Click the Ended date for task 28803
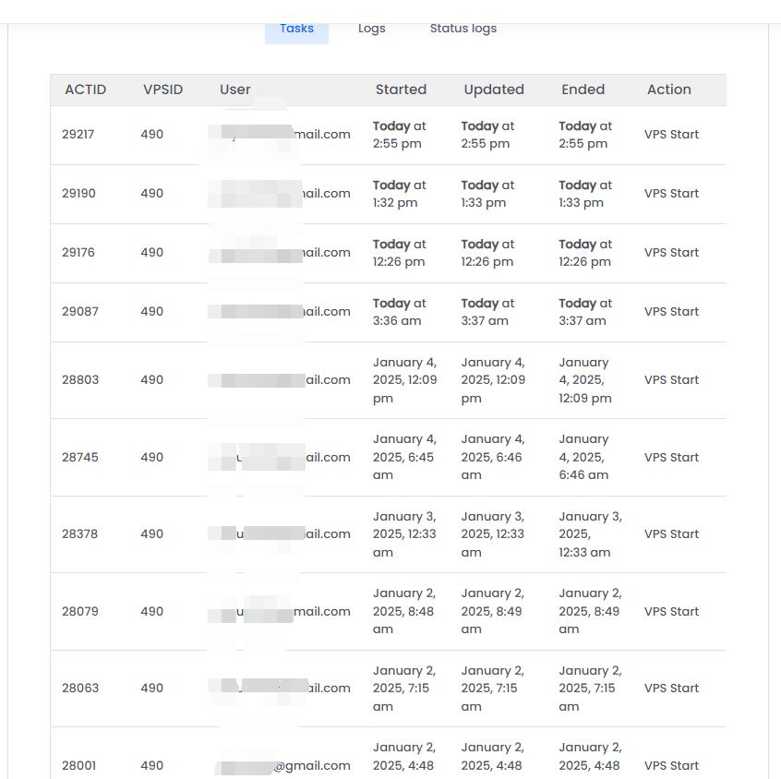 coord(585,380)
